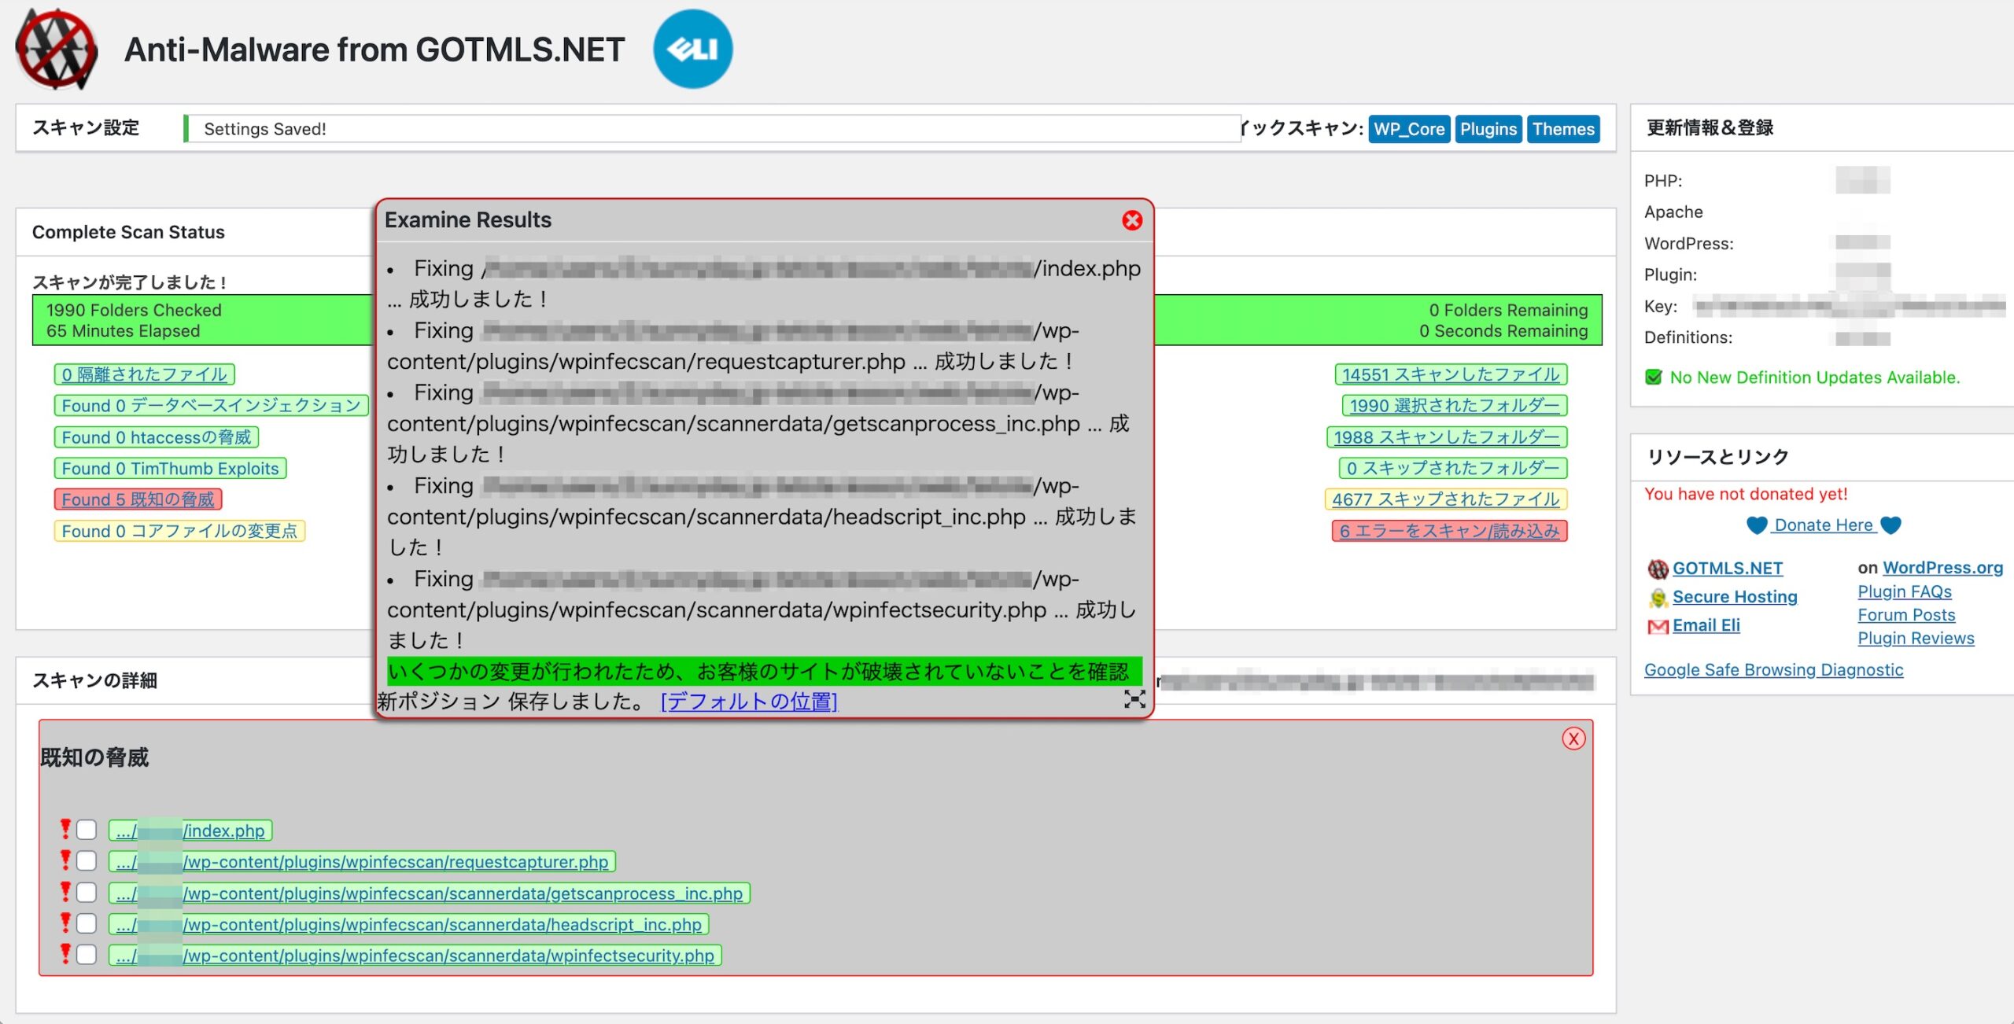
Task: Open Found 5 既知の脅威
Action: point(138,499)
